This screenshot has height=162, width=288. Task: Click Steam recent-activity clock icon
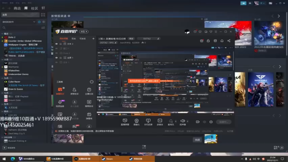coord(39,22)
